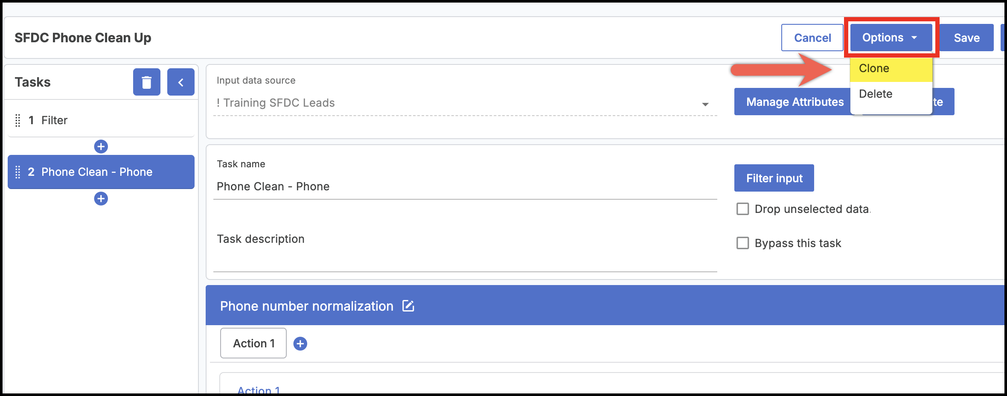The height and width of the screenshot is (396, 1007).
Task: Grab the drag handle of Phone Clean task
Action: pyautogui.click(x=18, y=172)
